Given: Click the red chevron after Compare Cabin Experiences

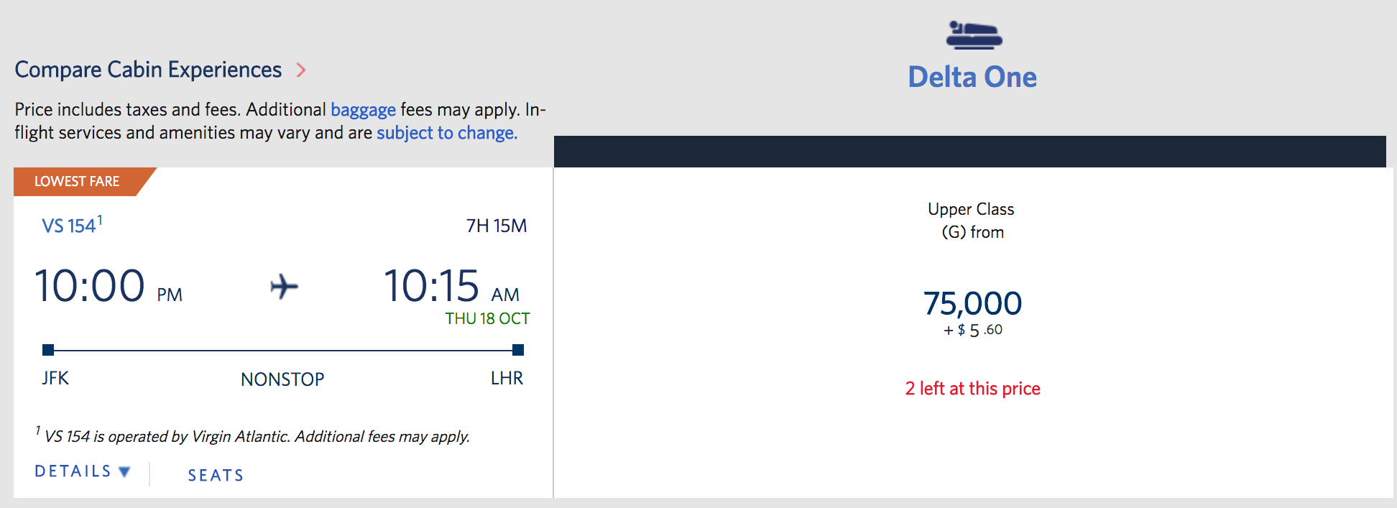Looking at the screenshot, I should click(x=302, y=70).
